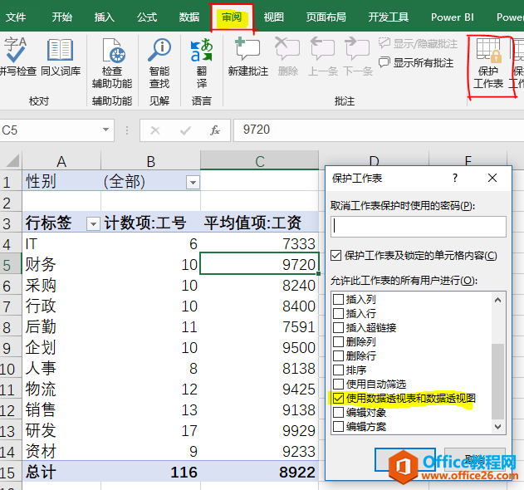Enable the Insert columns (插入列) checkbox
The height and width of the screenshot is (490, 524).
(339, 299)
